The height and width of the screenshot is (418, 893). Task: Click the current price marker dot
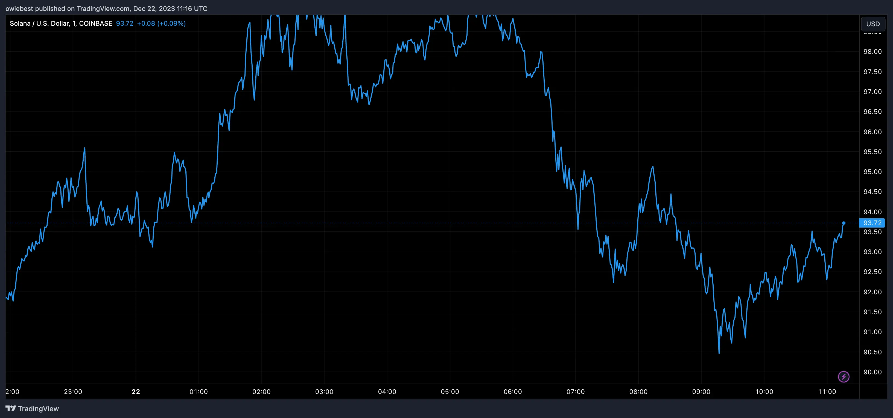(x=844, y=223)
